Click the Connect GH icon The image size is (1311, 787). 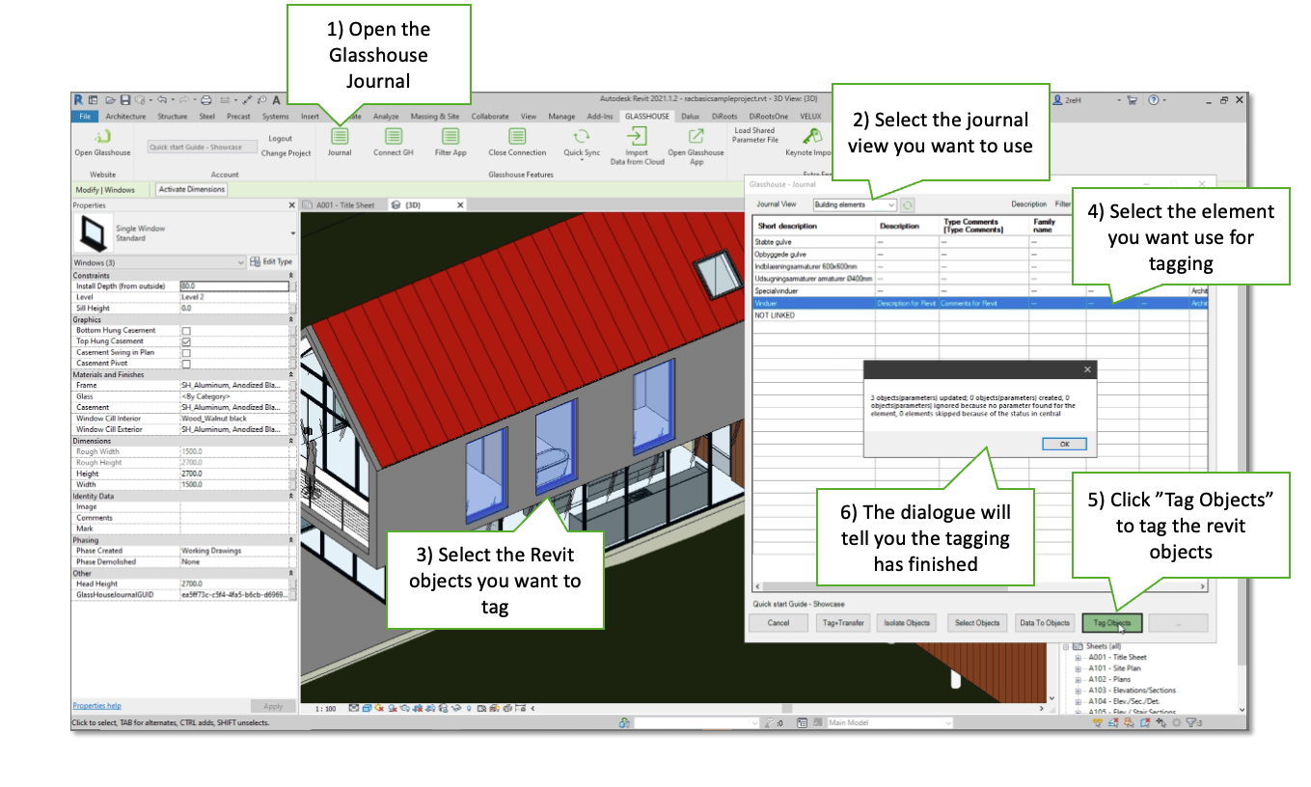(x=393, y=137)
